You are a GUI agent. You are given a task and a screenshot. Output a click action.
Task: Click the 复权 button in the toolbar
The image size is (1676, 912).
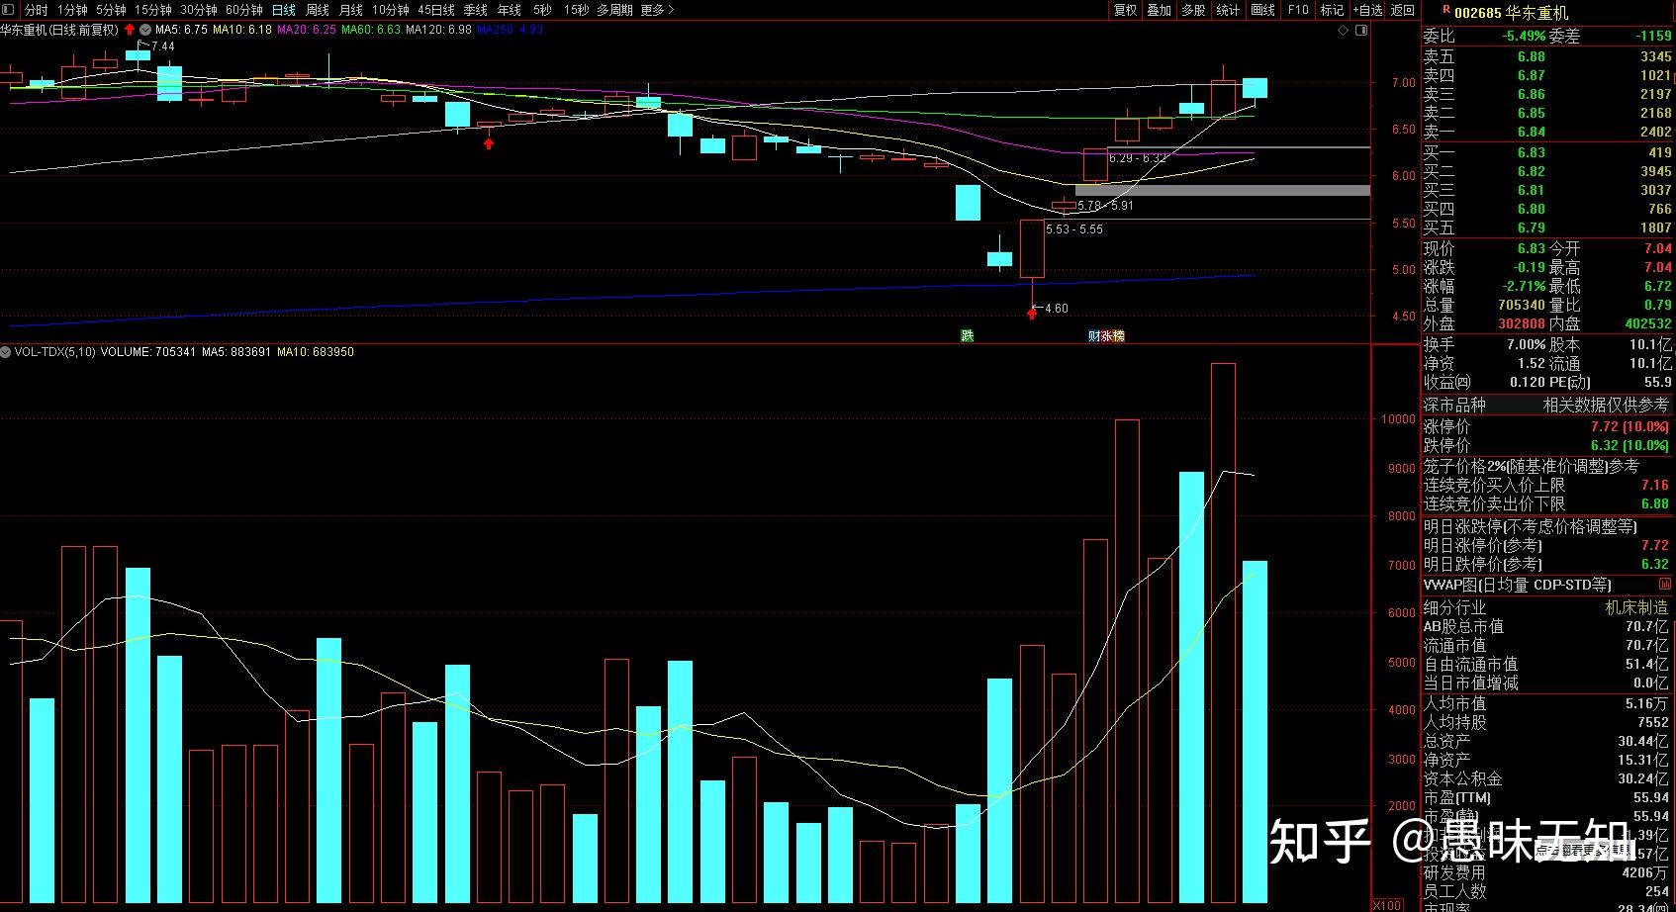tap(1125, 10)
